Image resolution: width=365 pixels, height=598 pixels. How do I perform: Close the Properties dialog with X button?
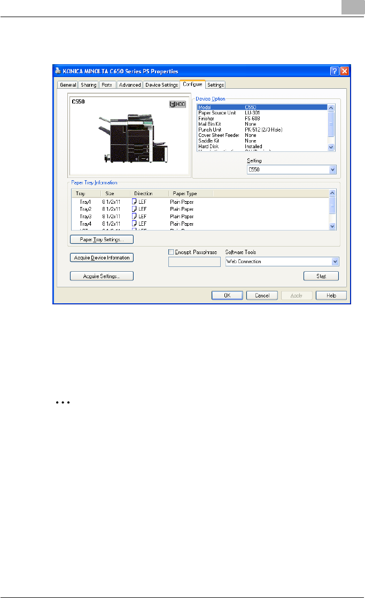(x=345, y=71)
